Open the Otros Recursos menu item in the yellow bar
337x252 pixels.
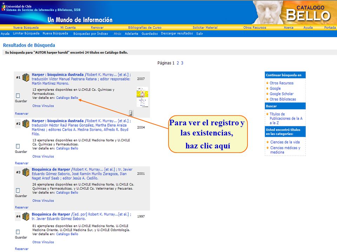[255, 27]
